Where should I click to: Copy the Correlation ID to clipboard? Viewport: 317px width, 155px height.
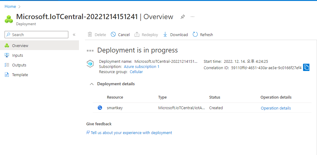click(x=306, y=68)
